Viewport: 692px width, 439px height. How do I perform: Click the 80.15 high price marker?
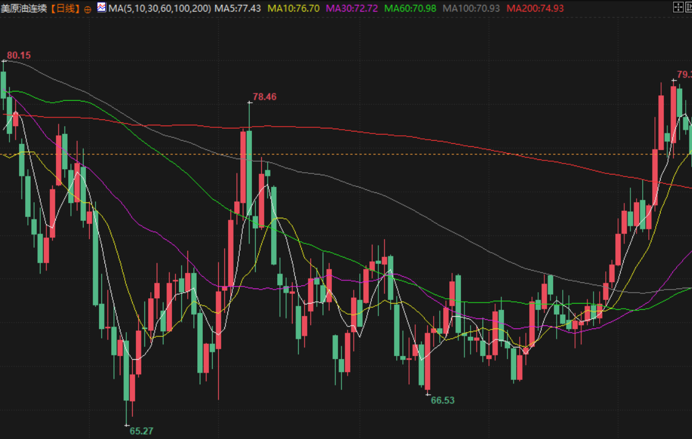pyautogui.click(x=19, y=55)
